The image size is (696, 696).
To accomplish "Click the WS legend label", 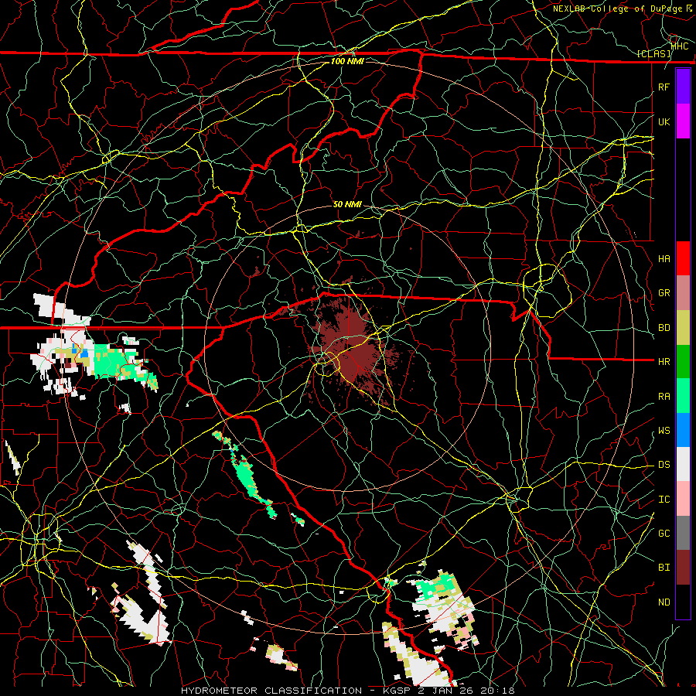I will point(664,431).
